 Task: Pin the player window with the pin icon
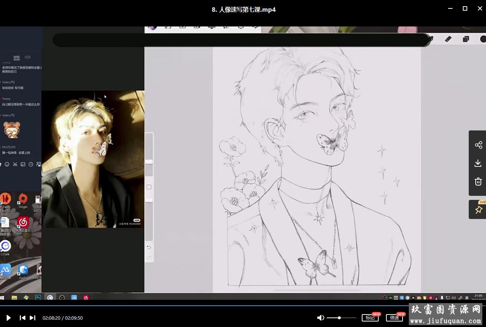478,210
